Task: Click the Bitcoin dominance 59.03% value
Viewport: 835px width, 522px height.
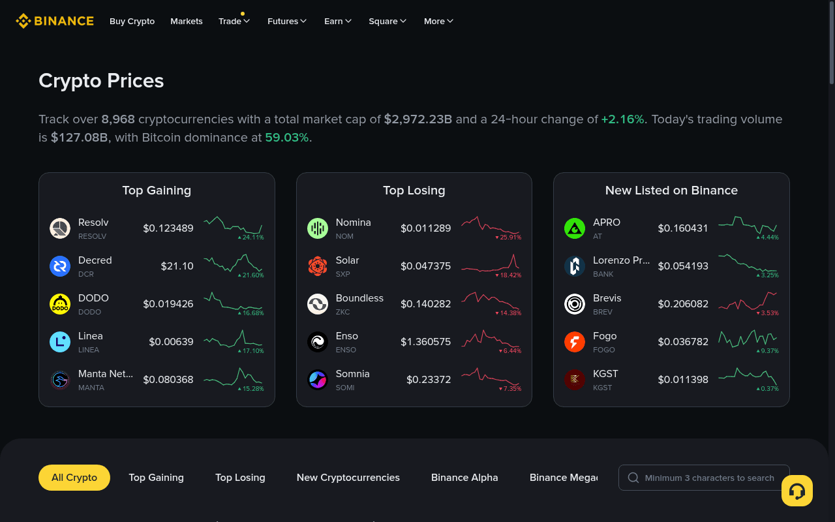Action: 287,138
